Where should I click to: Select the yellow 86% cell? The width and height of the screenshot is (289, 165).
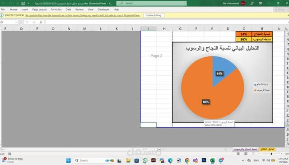tap(244, 39)
